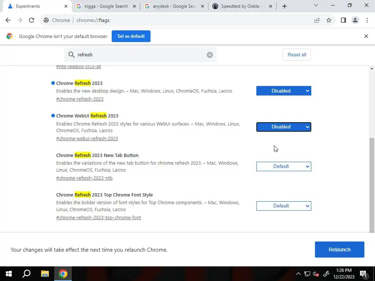Open the #chrome-webui-refresh-2023 link
The width and height of the screenshot is (375, 281).
[x=87, y=139]
